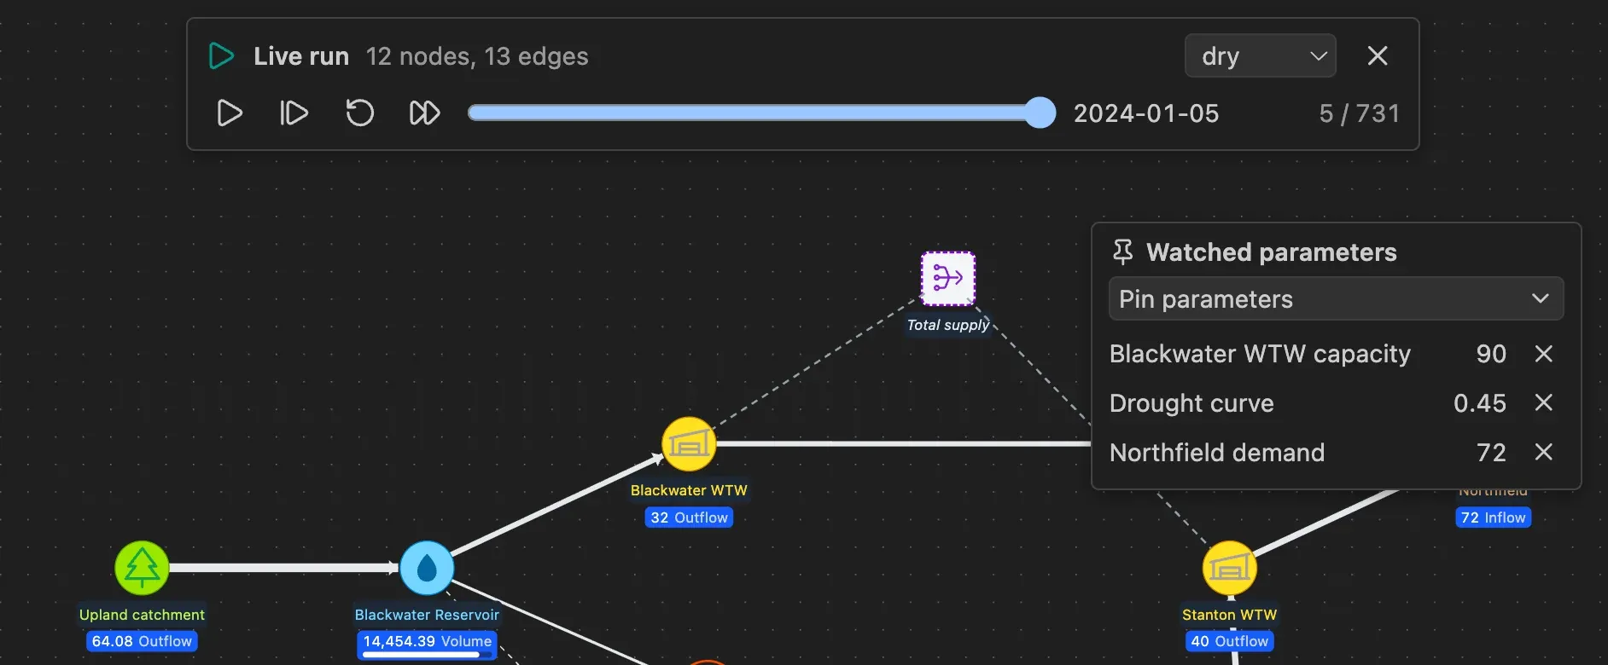
Task: Select the Blackwater WTW node icon
Action: point(689,444)
